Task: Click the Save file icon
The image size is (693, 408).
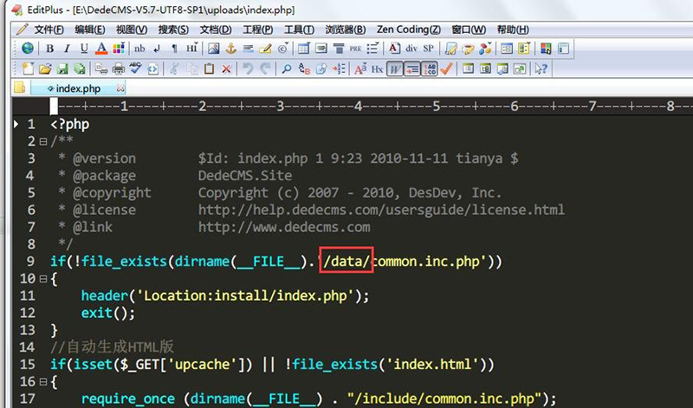Action: [63, 69]
